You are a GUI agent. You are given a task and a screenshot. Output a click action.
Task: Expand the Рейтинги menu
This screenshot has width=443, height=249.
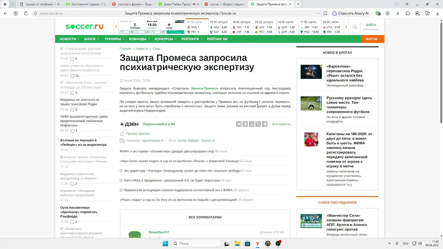192,39
